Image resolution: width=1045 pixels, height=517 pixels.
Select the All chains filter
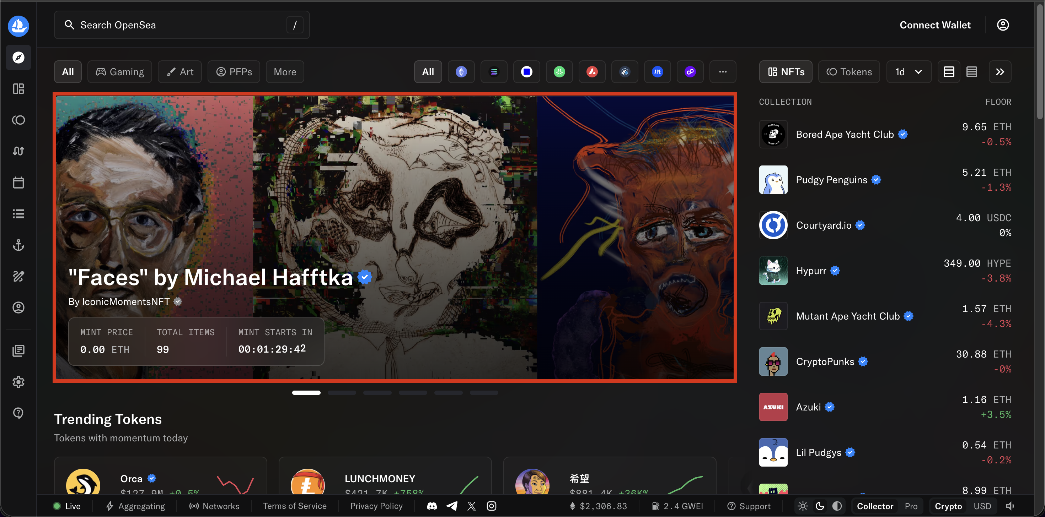428,72
